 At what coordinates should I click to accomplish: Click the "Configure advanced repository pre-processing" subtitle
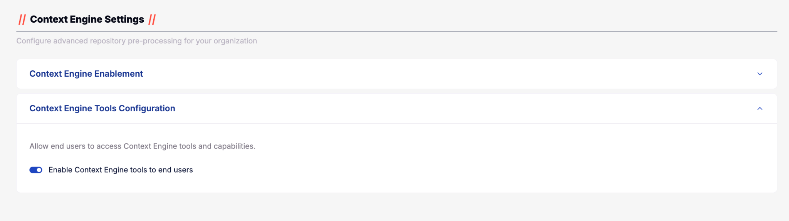click(136, 41)
